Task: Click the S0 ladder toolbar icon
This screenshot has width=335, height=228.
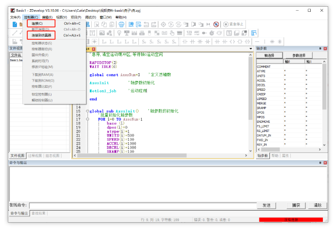Action: click(x=144, y=42)
